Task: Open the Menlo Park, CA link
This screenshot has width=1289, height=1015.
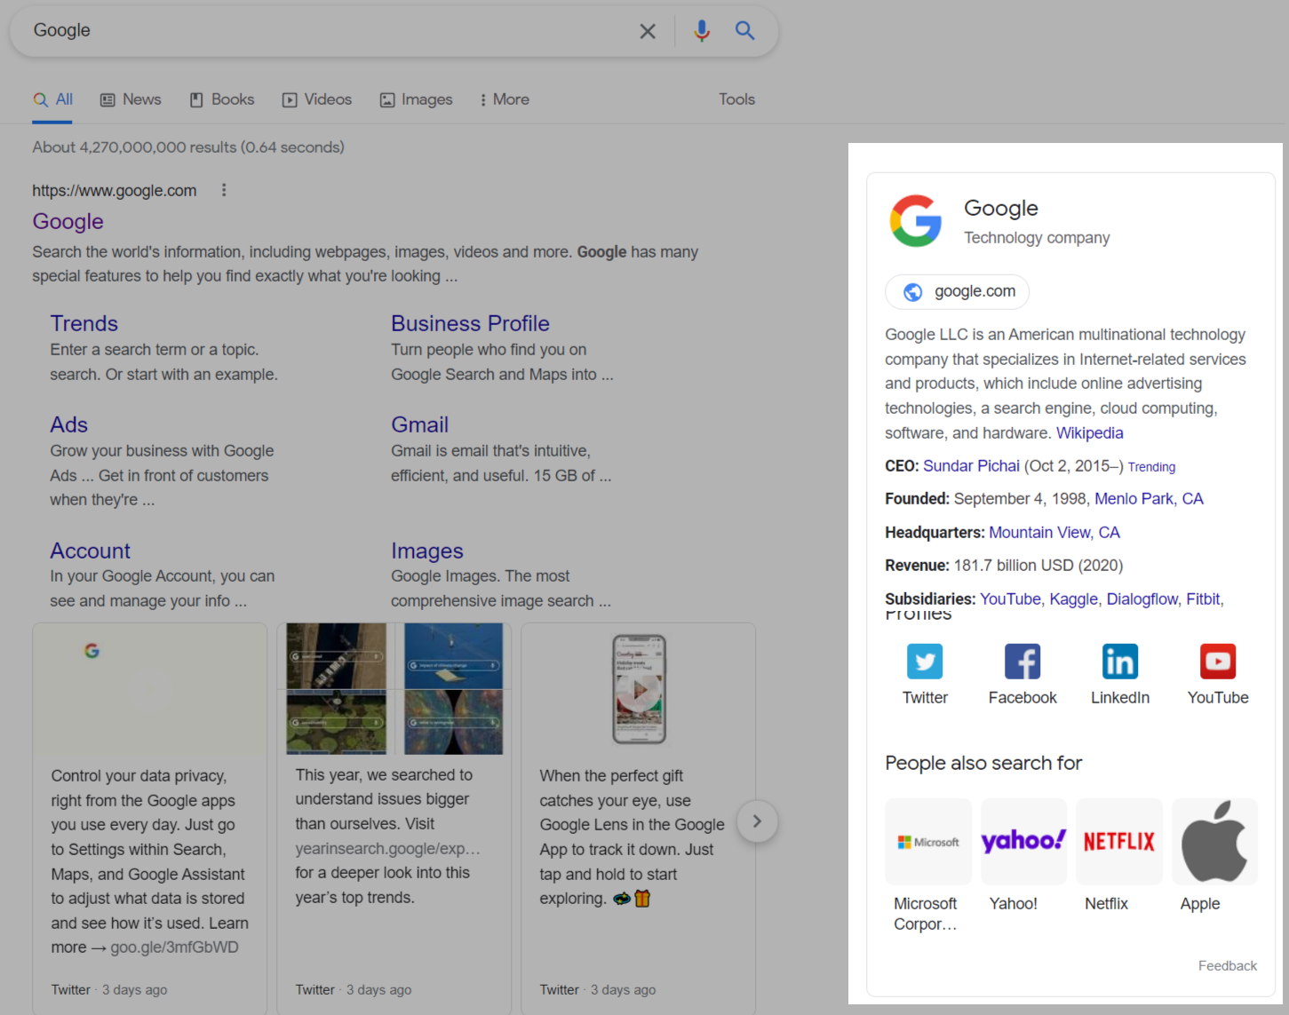Action: click(x=1149, y=499)
